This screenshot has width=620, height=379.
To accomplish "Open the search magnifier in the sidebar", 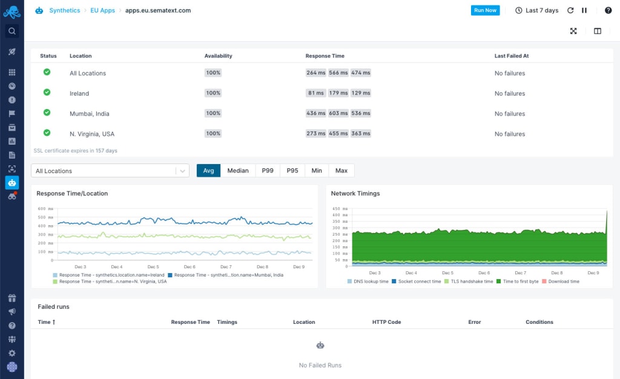I will click(x=12, y=31).
